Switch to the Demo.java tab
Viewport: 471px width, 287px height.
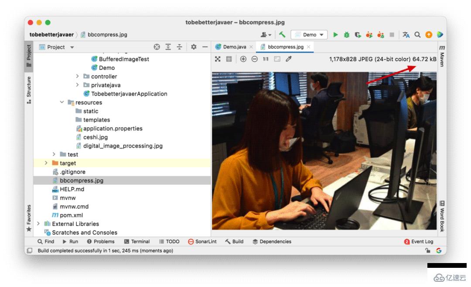[x=234, y=47]
